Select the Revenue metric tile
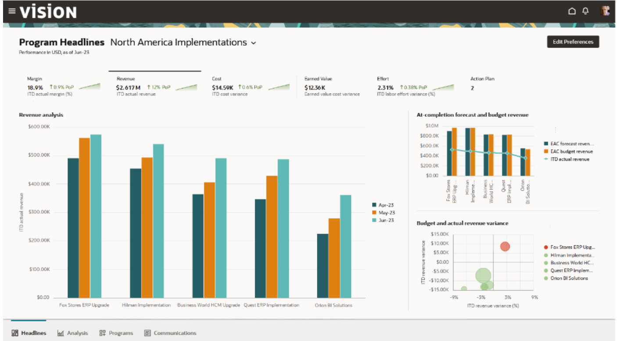Image resolution: width=617 pixels, height=341 pixels. point(154,85)
